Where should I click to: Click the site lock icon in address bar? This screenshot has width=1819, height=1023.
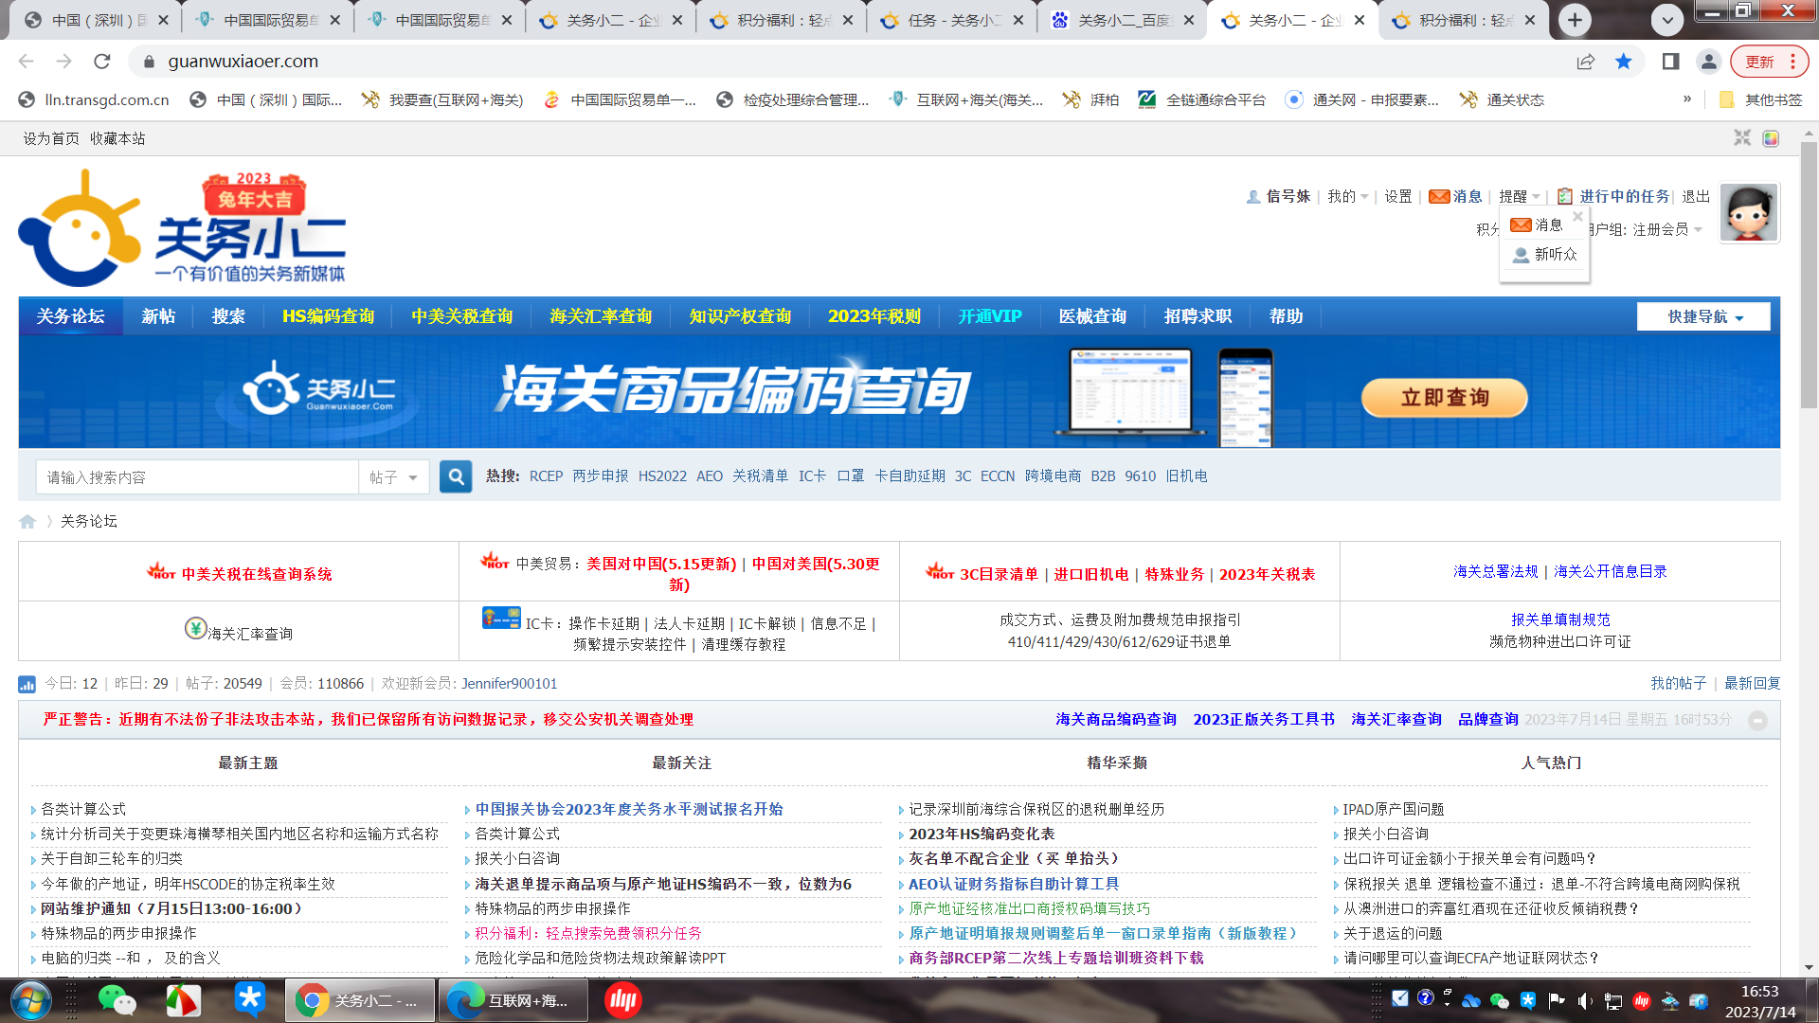148,62
